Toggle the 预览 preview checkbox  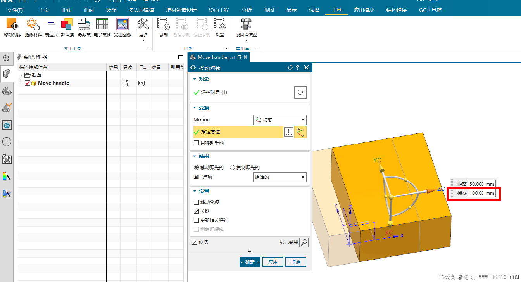pos(195,242)
